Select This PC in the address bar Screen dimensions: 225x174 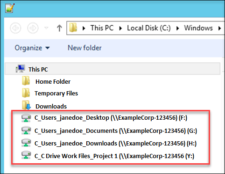(102, 28)
